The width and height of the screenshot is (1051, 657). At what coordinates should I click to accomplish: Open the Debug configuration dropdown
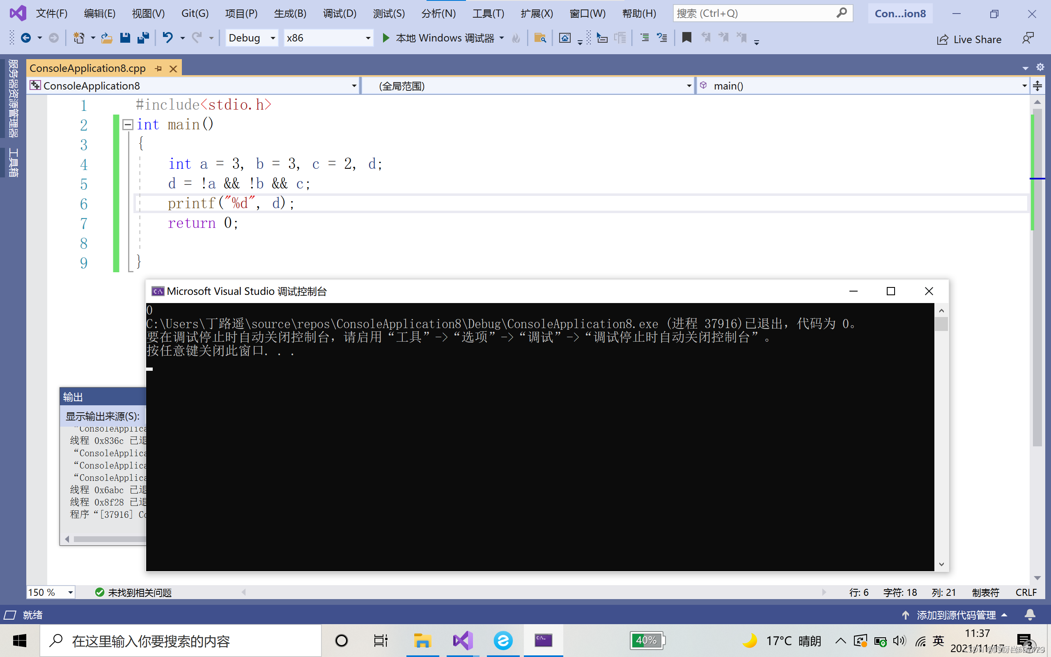pos(273,38)
